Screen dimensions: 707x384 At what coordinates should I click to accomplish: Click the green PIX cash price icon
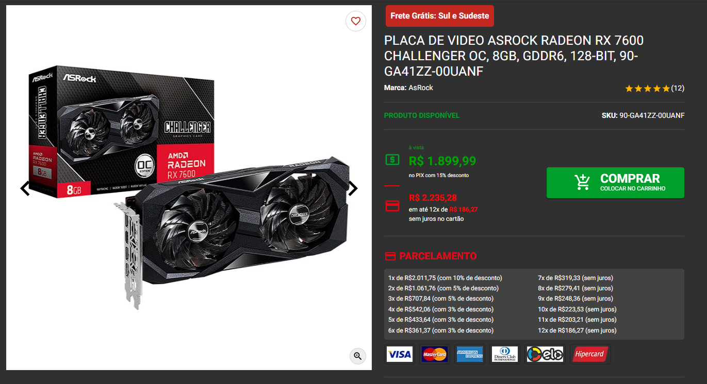392,160
